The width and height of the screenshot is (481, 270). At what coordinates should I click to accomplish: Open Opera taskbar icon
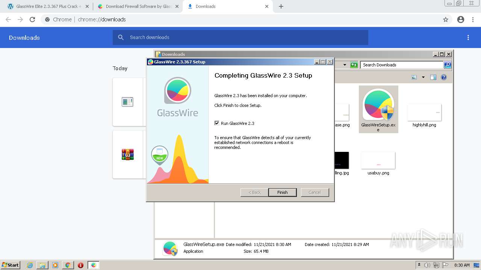(80, 265)
